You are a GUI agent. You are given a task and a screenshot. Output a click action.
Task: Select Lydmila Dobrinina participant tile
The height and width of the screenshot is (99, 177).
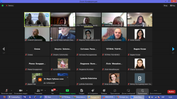click(x=88, y=78)
